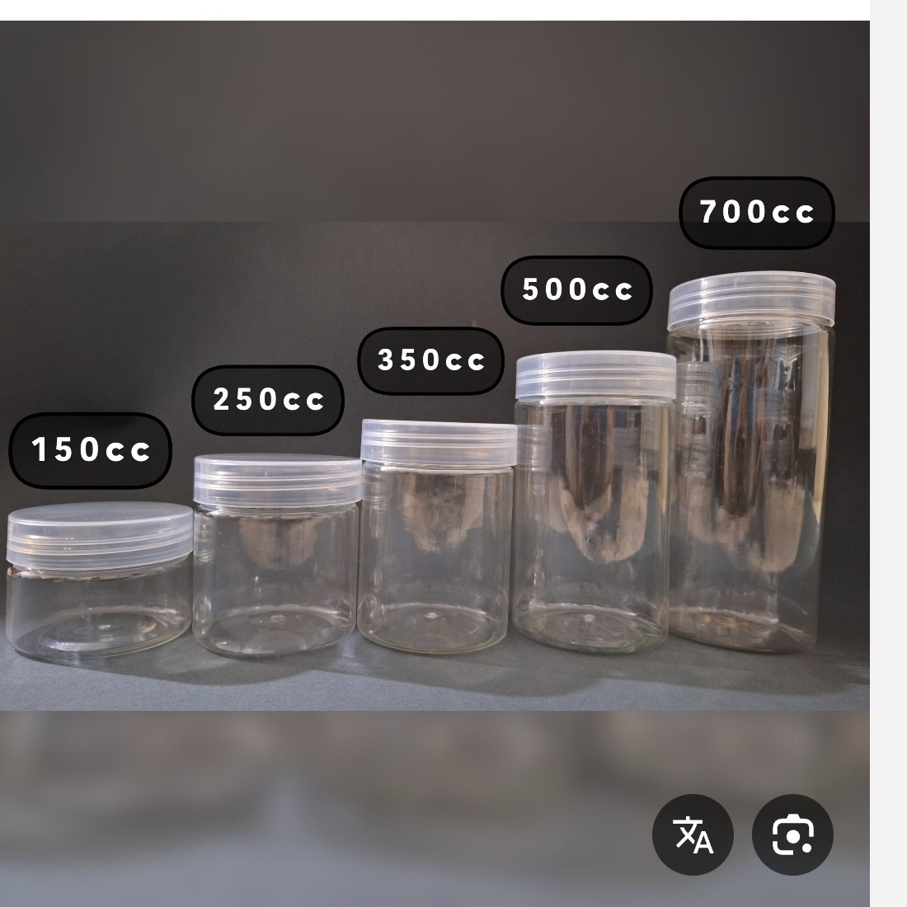Select the 700cc label

(757, 212)
